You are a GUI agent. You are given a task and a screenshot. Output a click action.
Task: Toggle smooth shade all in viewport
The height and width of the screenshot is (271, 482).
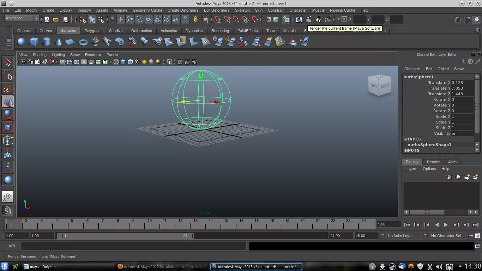123,62
